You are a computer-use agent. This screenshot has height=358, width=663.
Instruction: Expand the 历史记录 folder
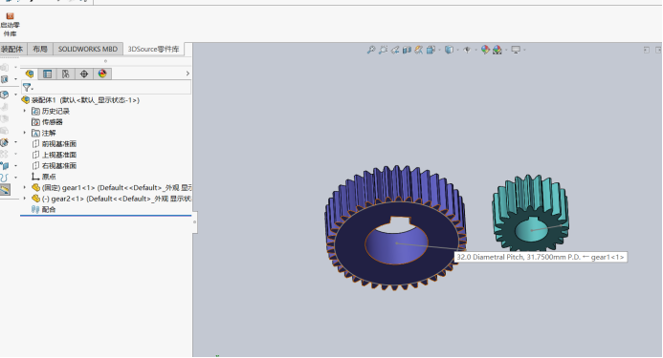[x=25, y=111]
